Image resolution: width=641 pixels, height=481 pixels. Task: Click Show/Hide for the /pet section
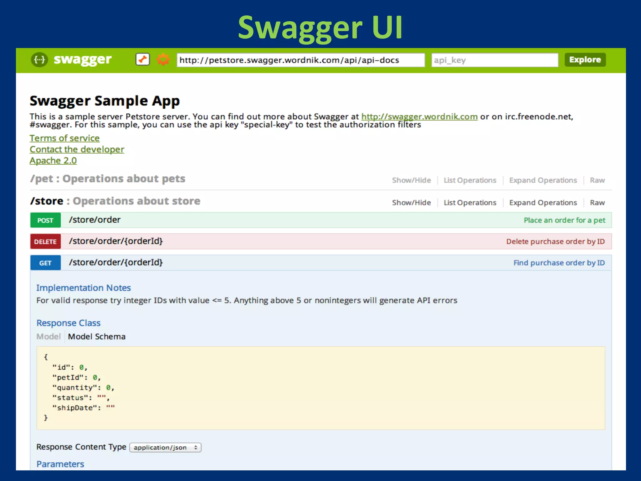pos(411,180)
